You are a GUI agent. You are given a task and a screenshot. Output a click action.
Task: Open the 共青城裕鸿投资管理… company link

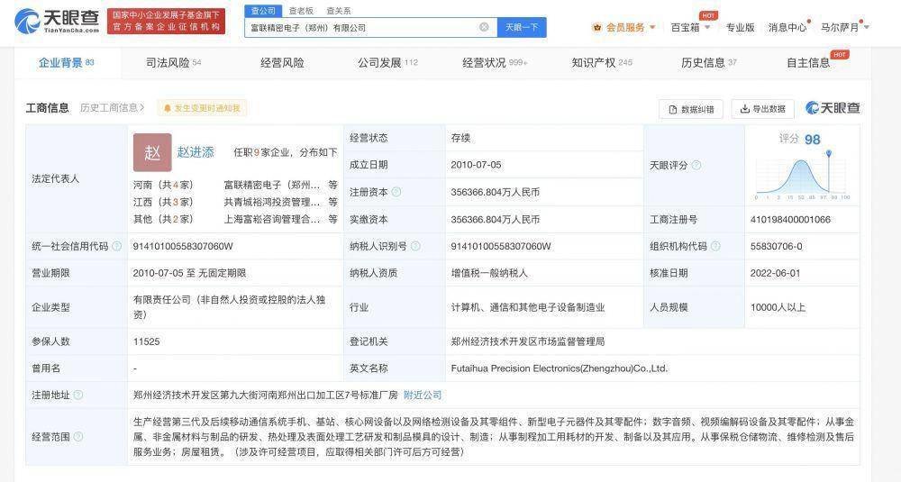[271, 202]
